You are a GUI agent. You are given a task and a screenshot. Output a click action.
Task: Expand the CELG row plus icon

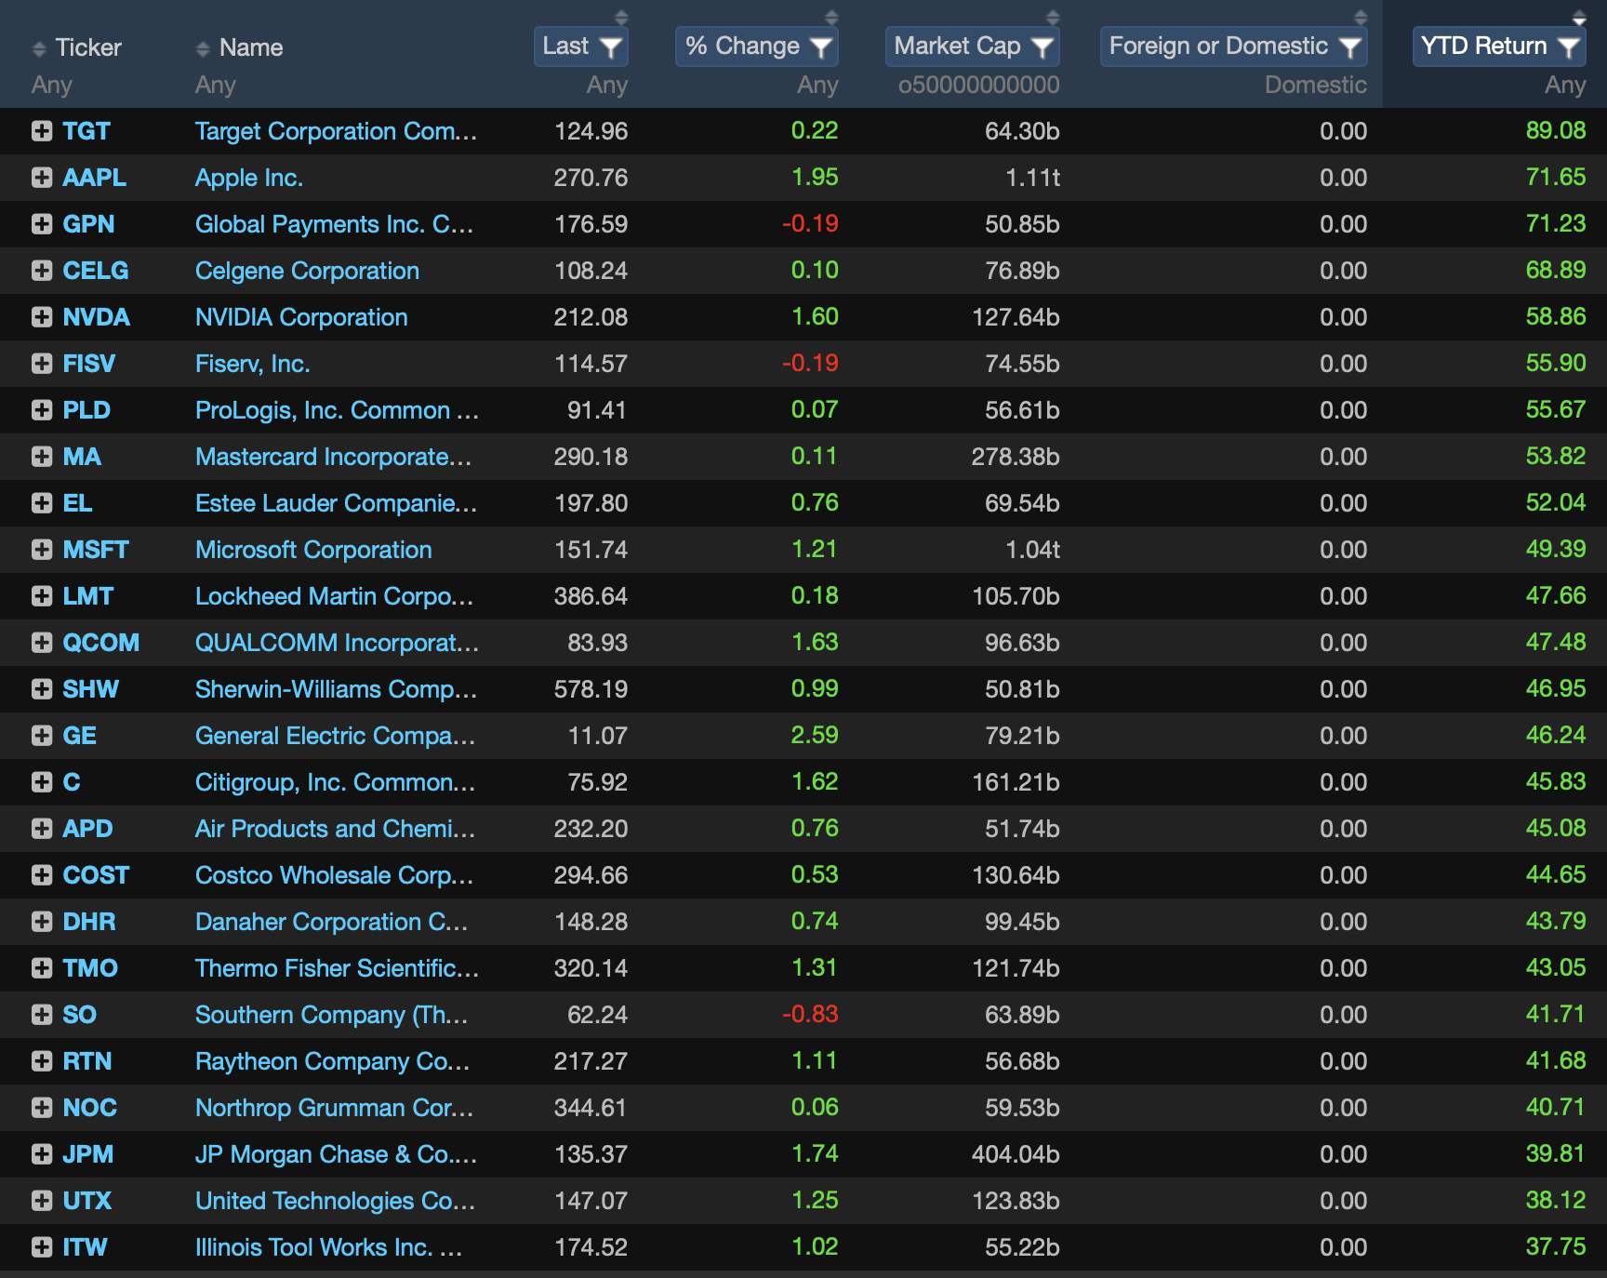pyautogui.click(x=41, y=271)
